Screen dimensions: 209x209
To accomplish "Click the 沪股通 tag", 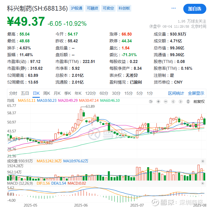I will click(77, 8).
